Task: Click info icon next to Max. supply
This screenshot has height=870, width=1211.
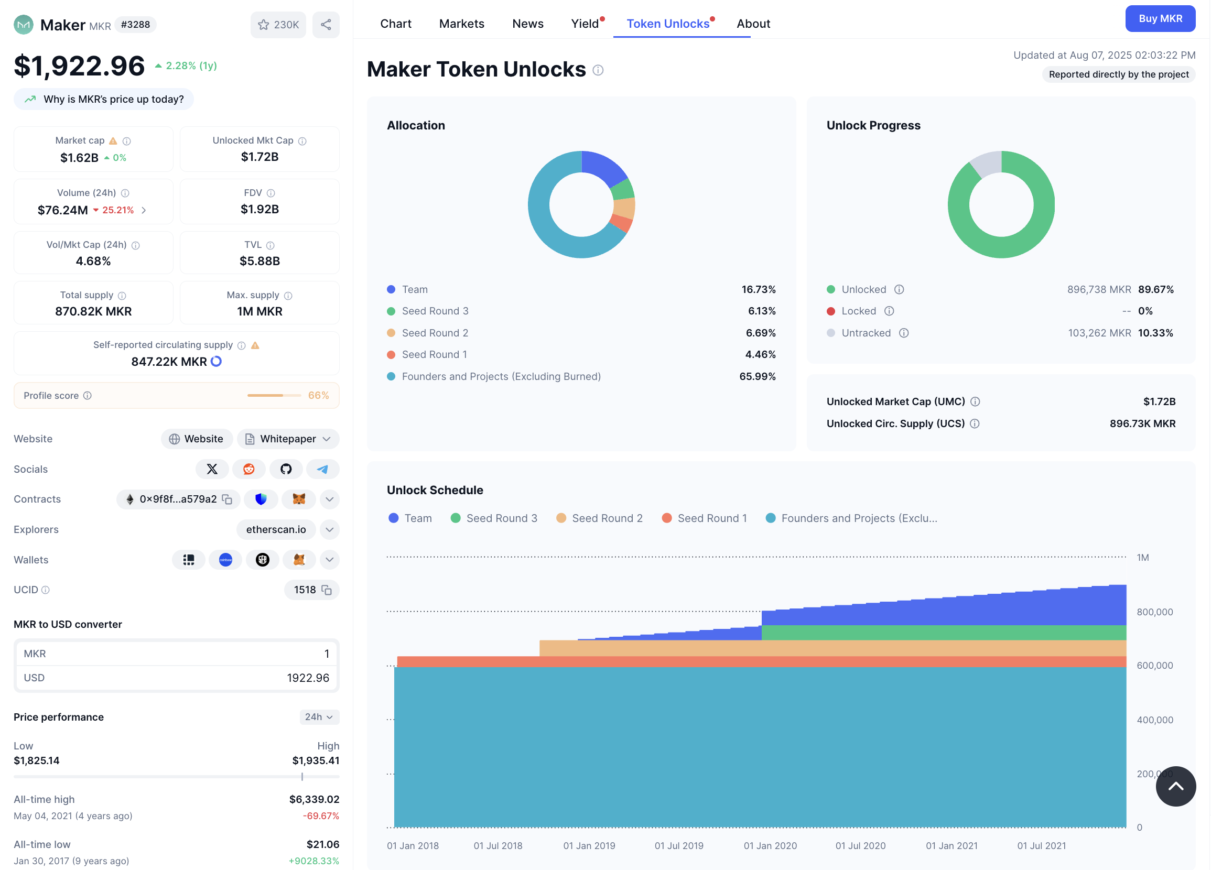Action: pyautogui.click(x=288, y=296)
